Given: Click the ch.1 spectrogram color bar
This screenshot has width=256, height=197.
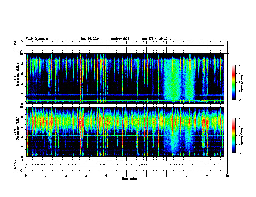Looking at the screenshot, I should coord(234,82).
